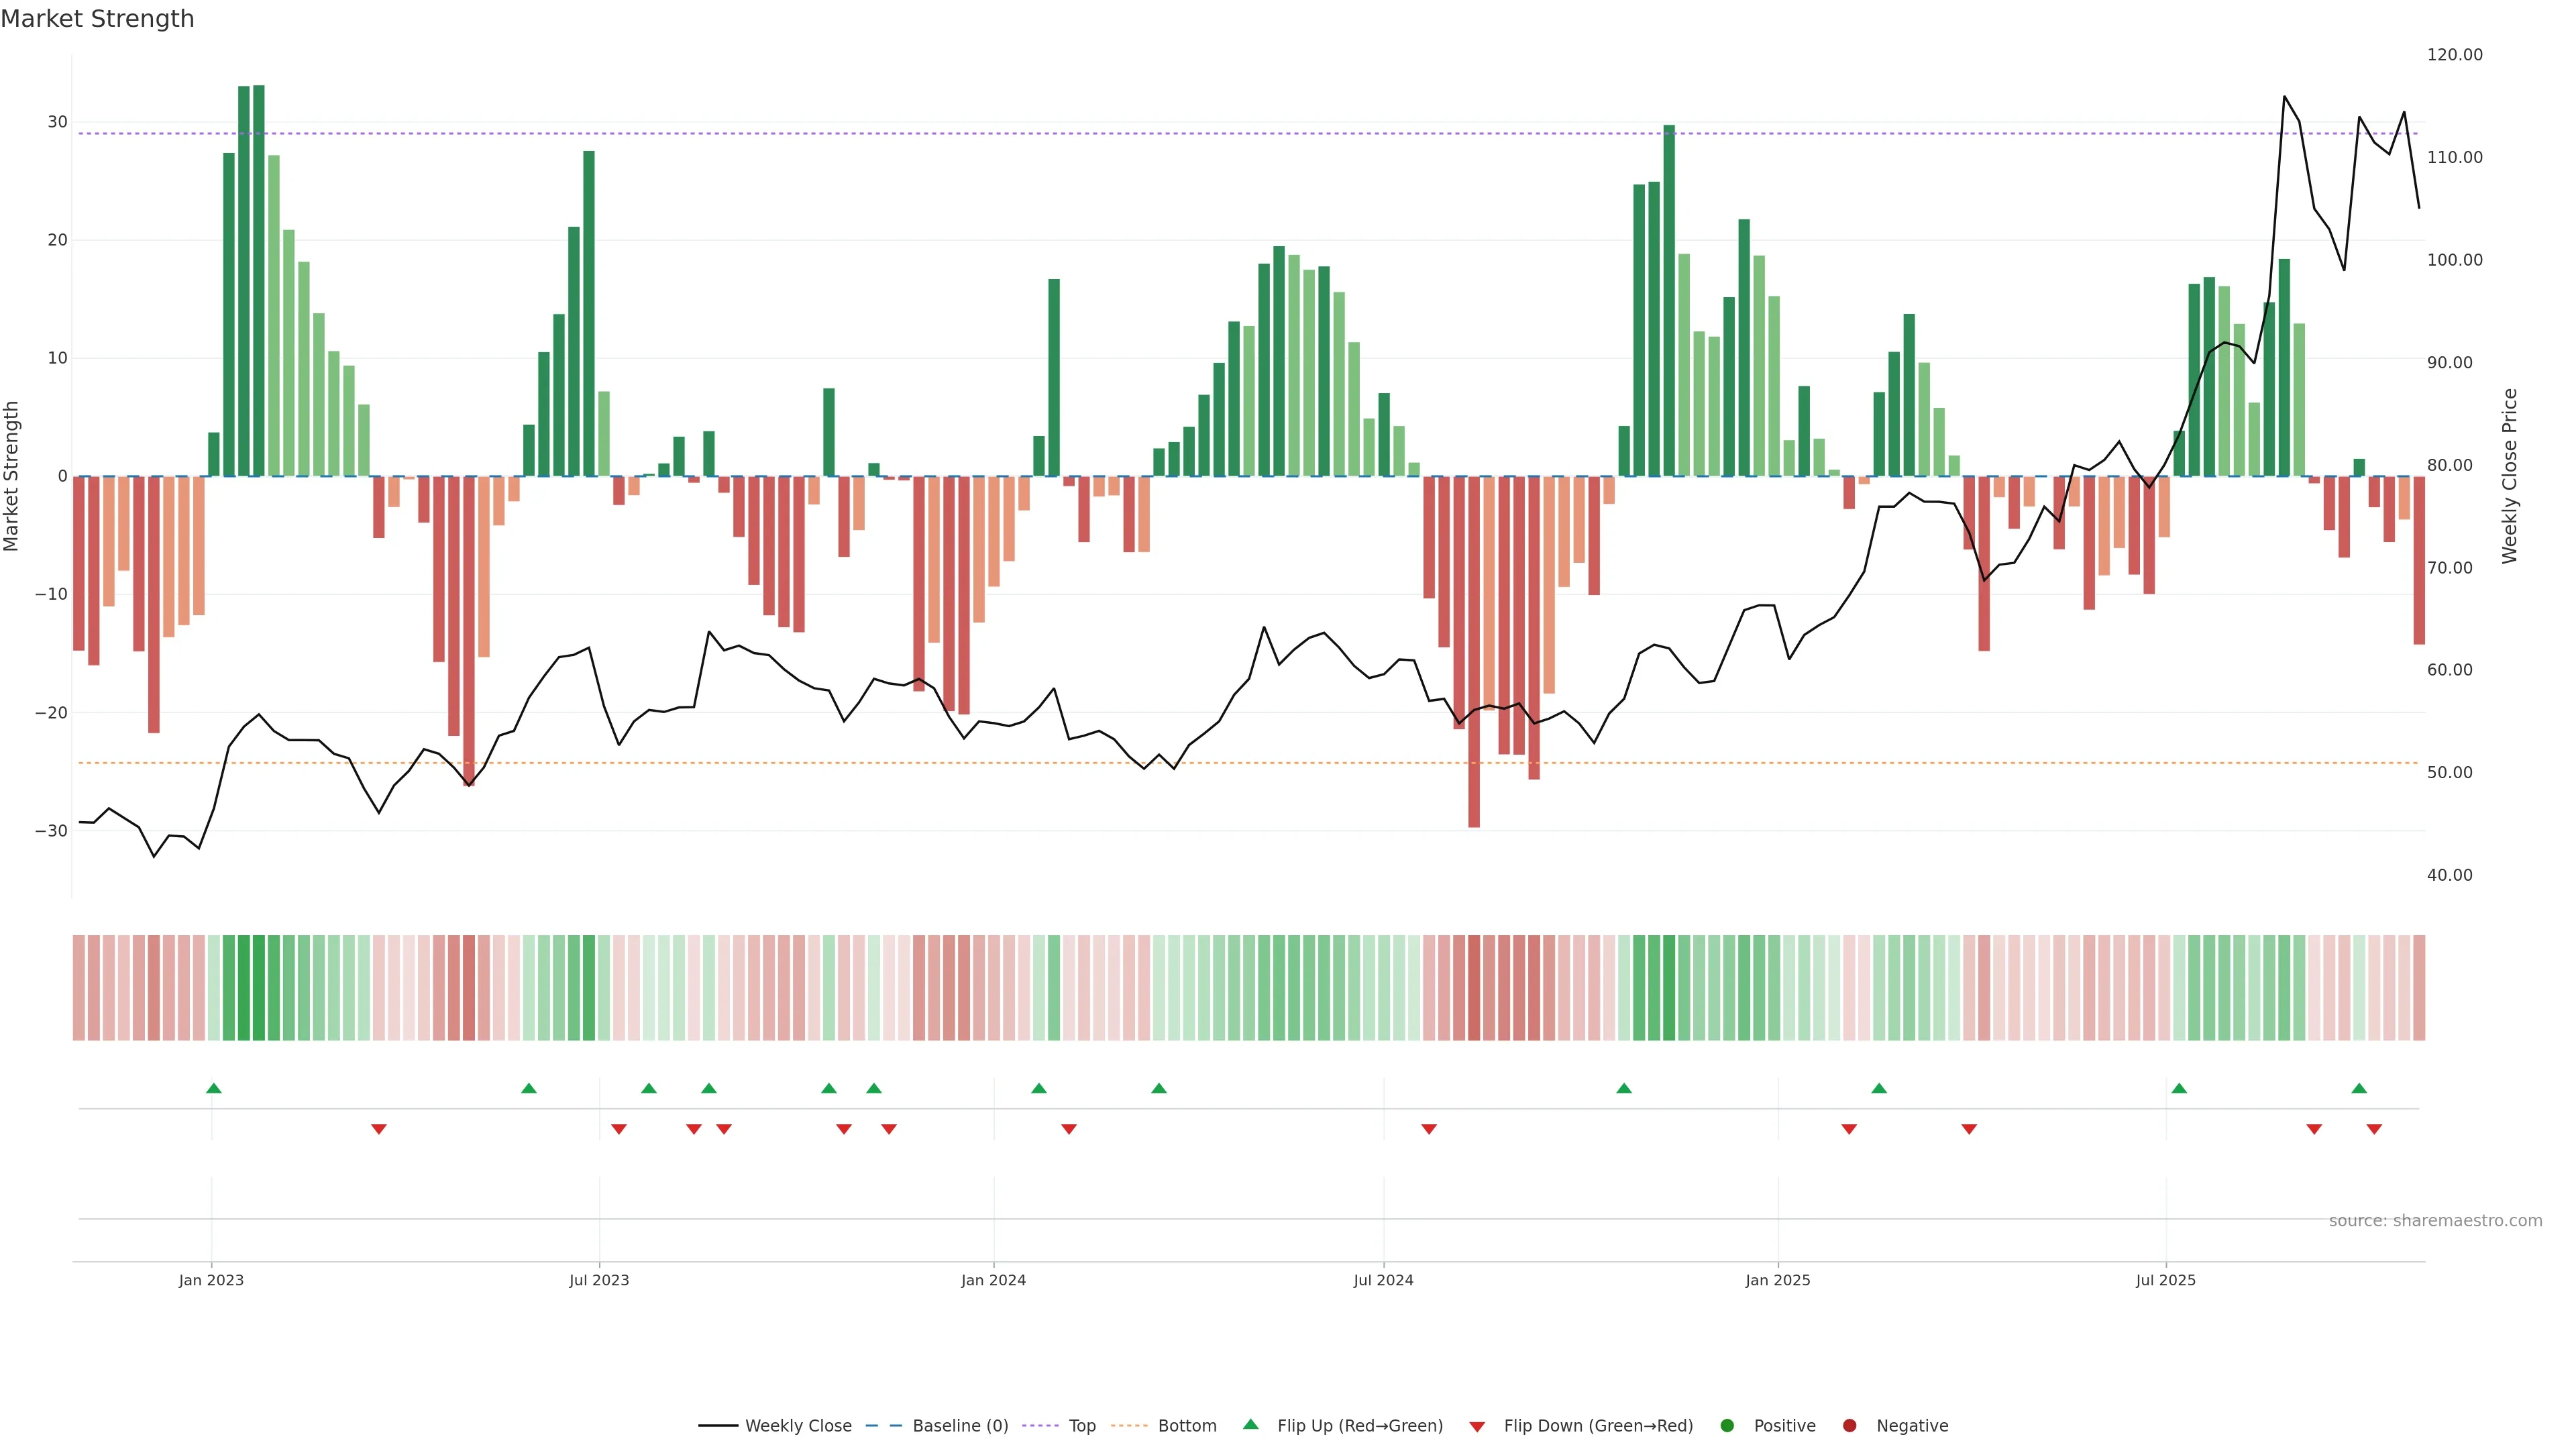The width and height of the screenshot is (2576, 1449).
Task: Click the Jan 2024 x-axis label
Action: 993,1280
